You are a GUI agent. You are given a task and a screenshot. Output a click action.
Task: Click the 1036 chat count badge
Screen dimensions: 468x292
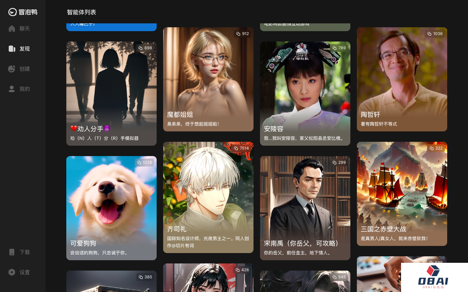pyautogui.click(x=435, y=34)
